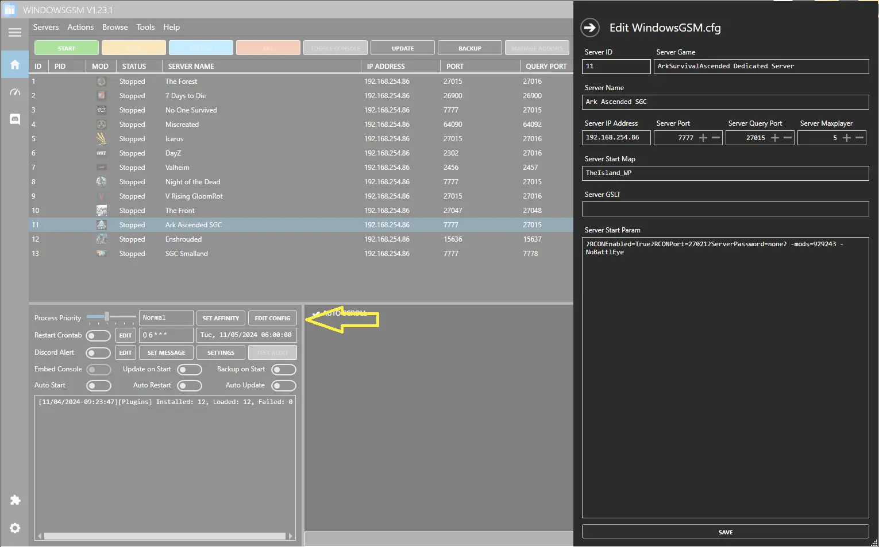Enable Auto Restart toggle
Screen dimensions: 879x547
point(190,386)
